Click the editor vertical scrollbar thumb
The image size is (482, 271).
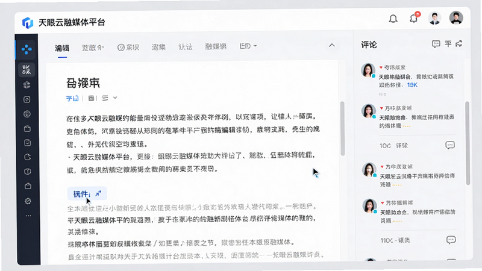point(342,129)
